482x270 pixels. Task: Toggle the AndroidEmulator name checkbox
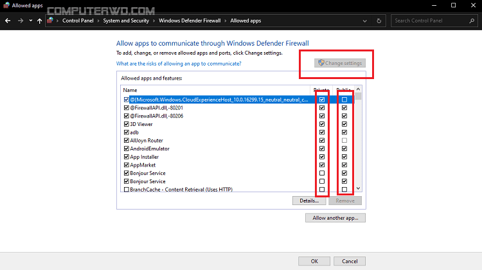tap(127, 148)
